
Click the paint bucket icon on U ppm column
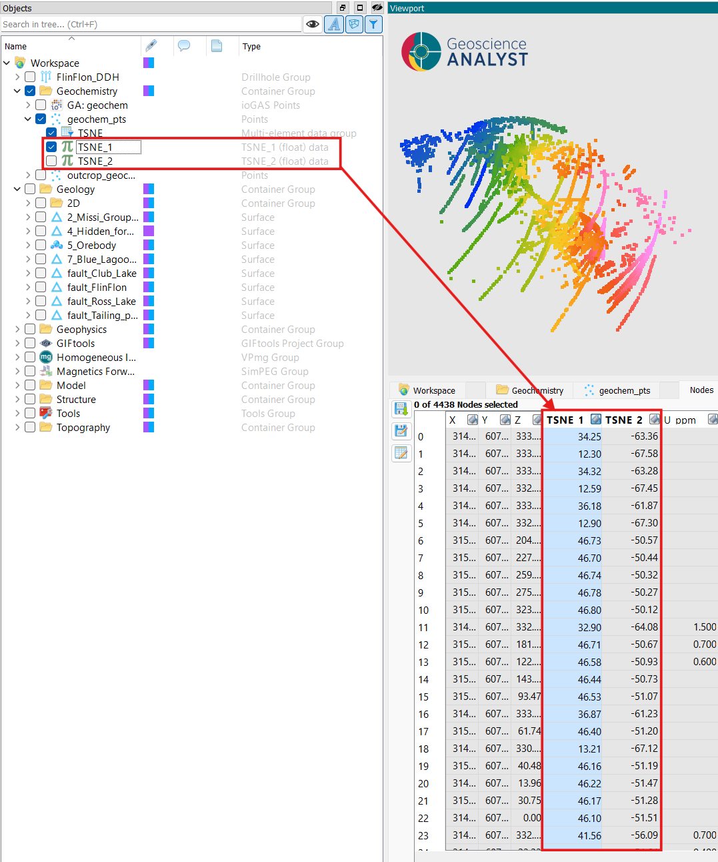click(713, 420)
